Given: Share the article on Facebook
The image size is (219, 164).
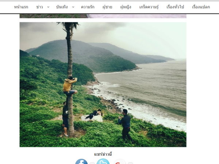Looking at the screenshot, I should tap(81, 162).
